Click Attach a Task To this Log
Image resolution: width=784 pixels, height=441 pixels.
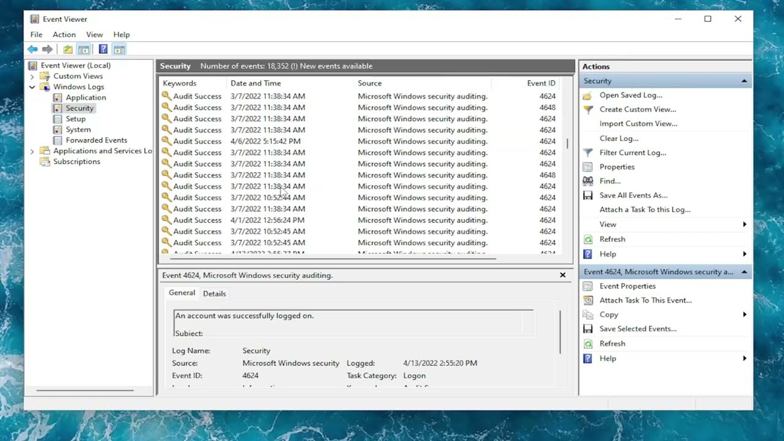click(645, 209)
